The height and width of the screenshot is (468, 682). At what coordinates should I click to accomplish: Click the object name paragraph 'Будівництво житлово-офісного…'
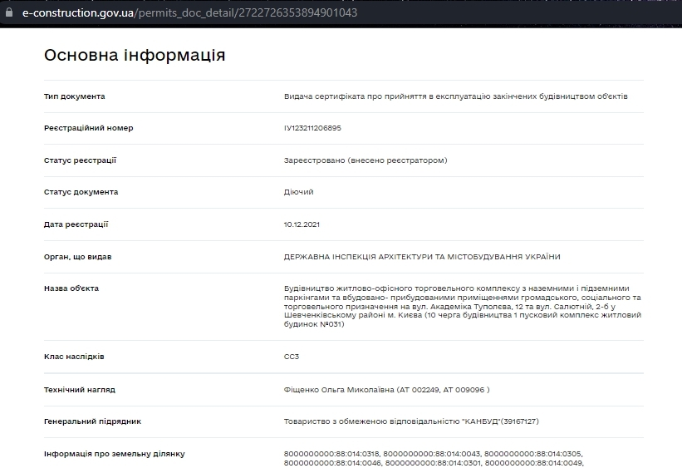pos(463,307)
